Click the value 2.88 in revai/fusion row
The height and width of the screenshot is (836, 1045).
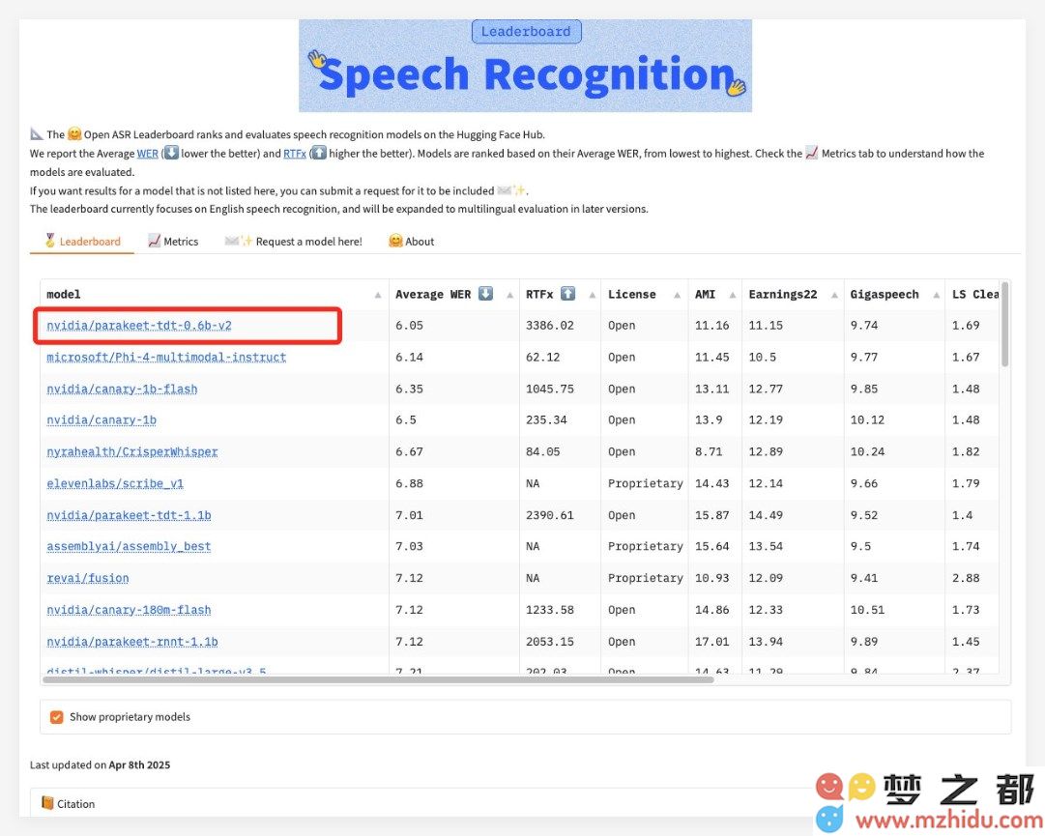(x=966, y=578)
